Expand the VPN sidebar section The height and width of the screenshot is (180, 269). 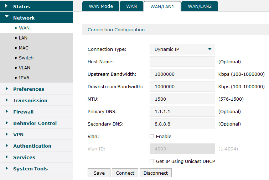tap(18, 134)
